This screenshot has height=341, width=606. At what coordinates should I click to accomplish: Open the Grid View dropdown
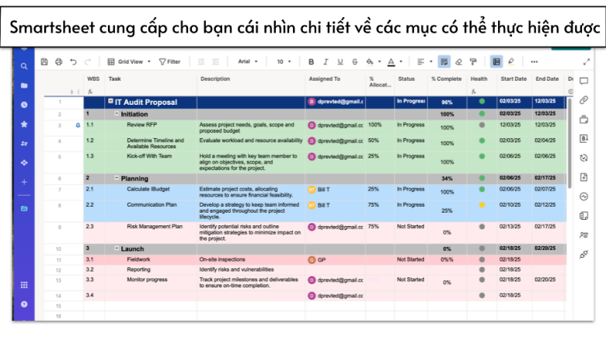coord(129,62)
